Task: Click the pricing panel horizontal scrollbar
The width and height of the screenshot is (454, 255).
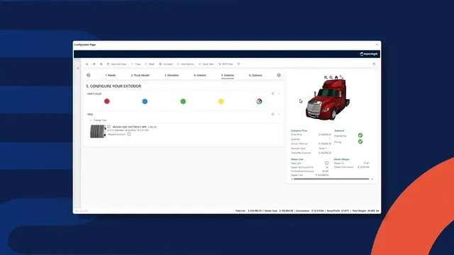Action: tap(331, 179)
